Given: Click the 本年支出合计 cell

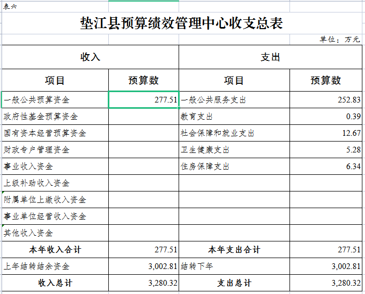Looking at the screenshot, I should 234,250.
